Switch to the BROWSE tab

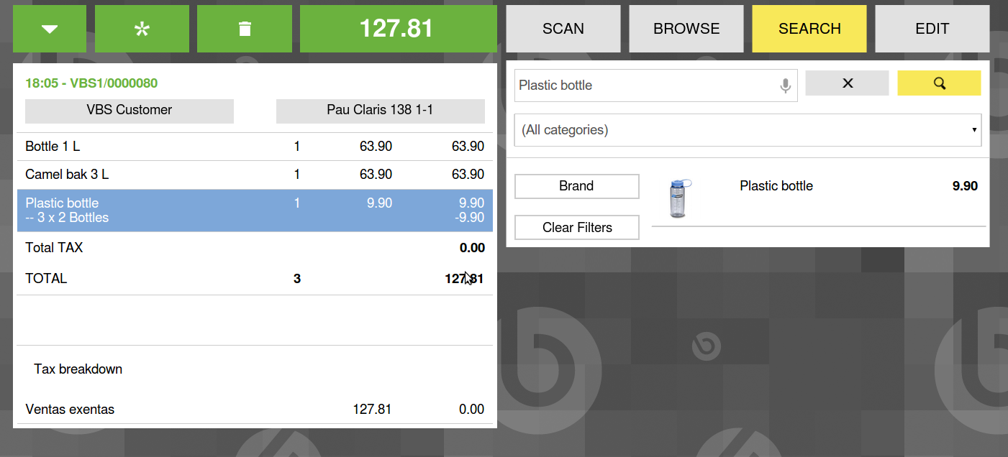(x=686, y=29)
